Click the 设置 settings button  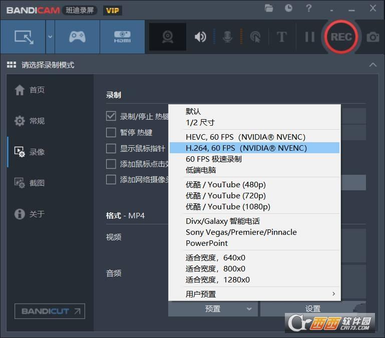313,309
